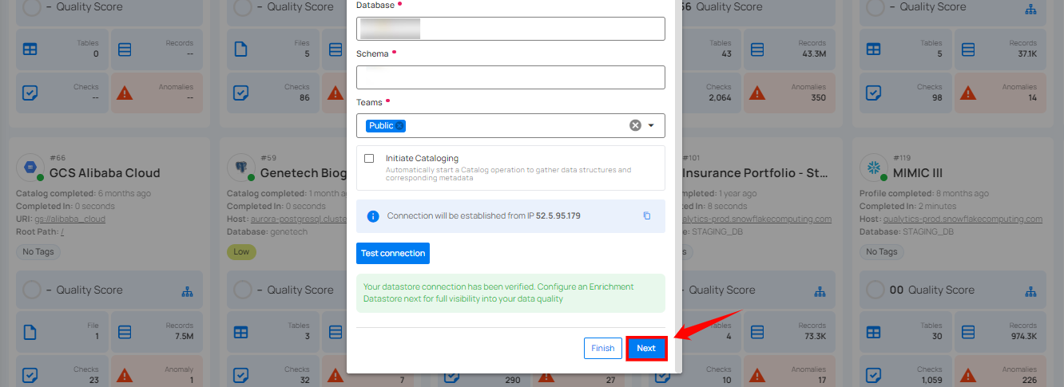
Task: Click the File icon in GCS Alibaba card
Action: tap(30, 332)
